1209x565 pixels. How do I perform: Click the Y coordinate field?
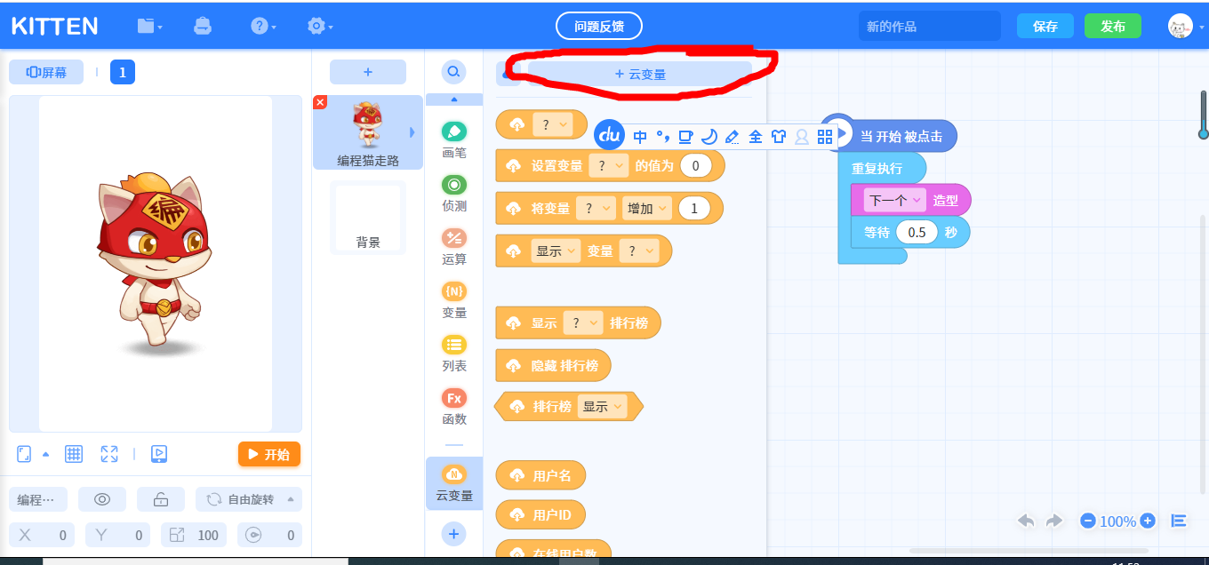[x=118, y=535]
